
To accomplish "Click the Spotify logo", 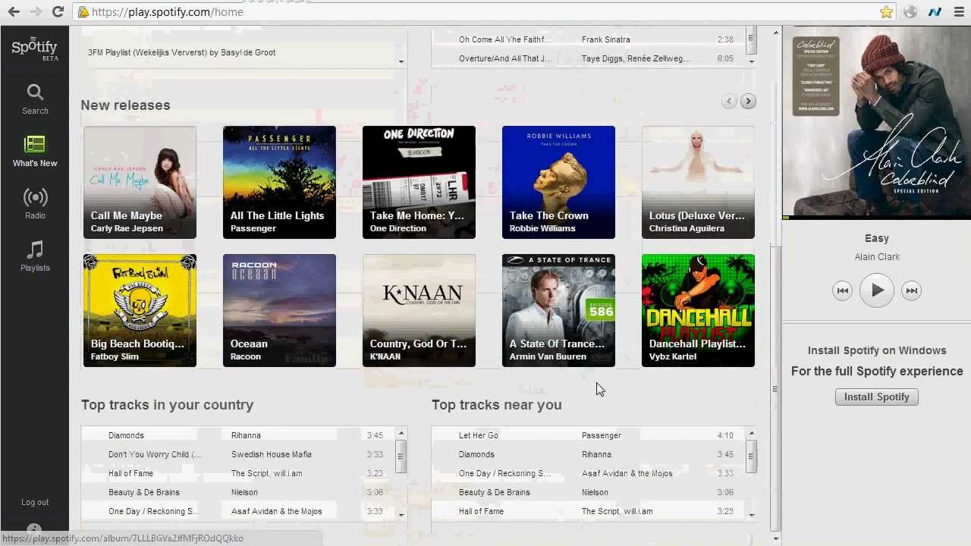I will (x=34, y=48).
